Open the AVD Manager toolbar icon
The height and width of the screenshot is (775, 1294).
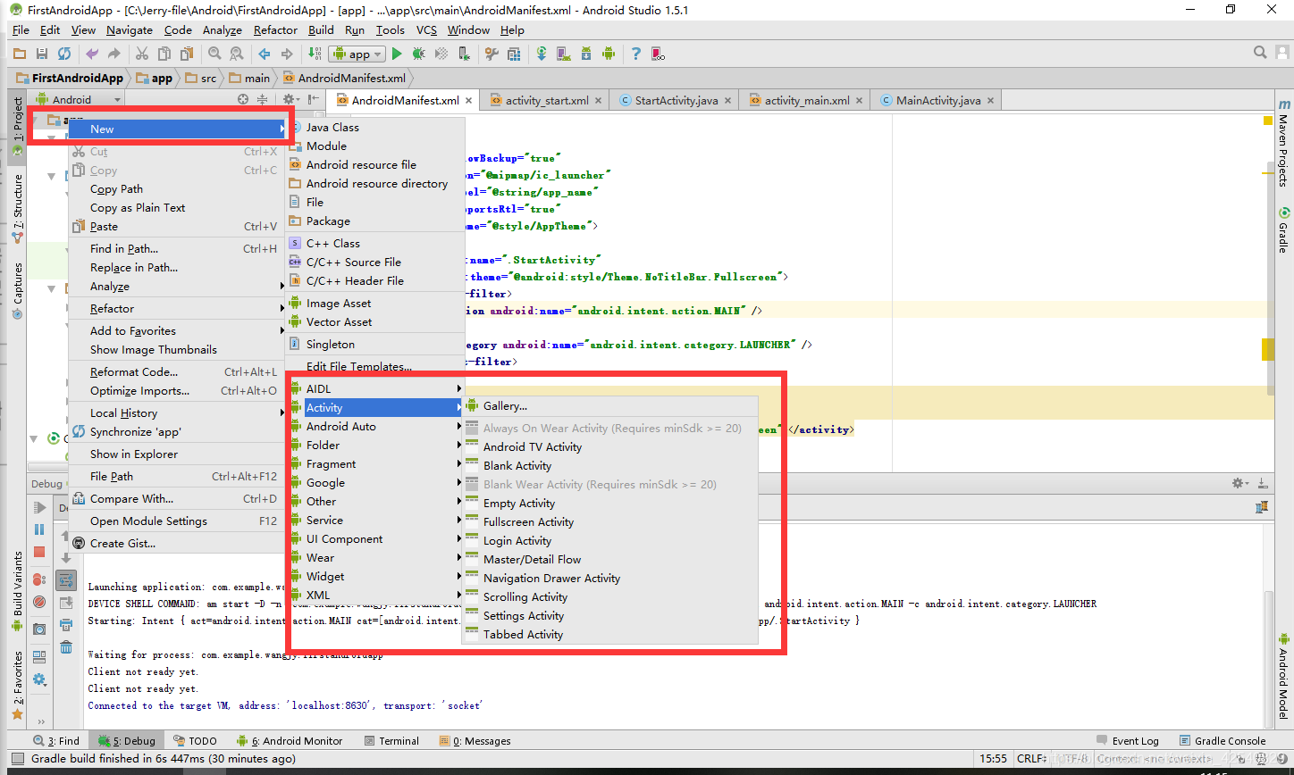564,54
